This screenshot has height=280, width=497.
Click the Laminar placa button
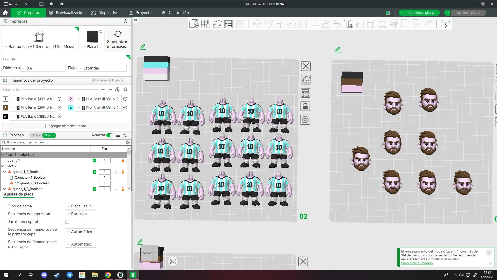pos(422,13)
